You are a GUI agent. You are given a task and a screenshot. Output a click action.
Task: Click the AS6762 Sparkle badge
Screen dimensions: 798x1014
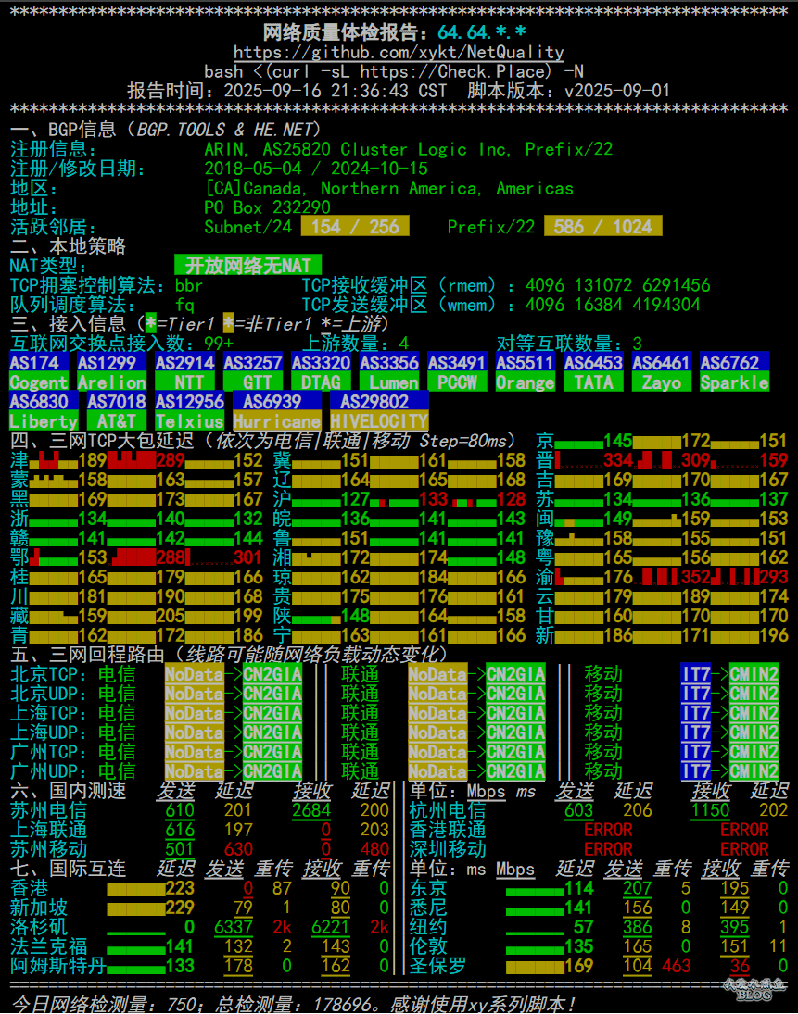coord(735,372)
